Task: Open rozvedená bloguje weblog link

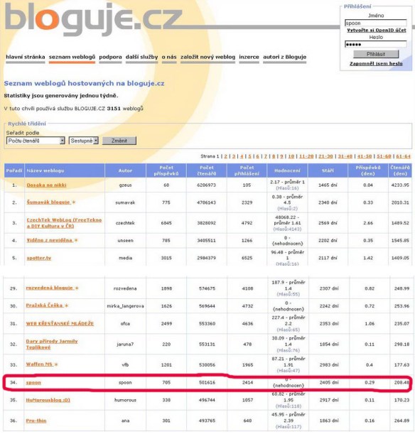Action: pyautogui.click(x=50, y=288)
